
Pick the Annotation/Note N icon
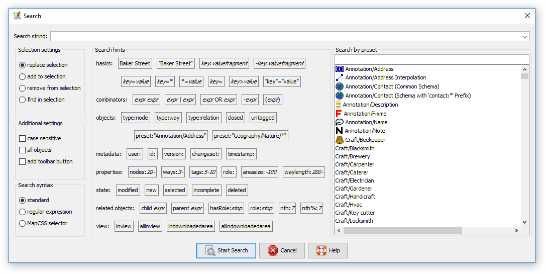click(x=339, y=131)
